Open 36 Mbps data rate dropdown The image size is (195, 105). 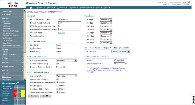pos(106,36)
